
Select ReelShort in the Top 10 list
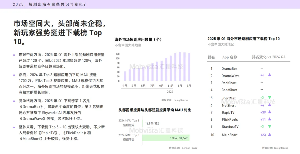coord(229,83)
